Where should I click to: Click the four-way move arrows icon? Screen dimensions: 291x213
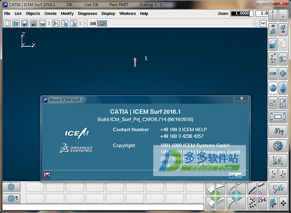click(x=283, y=203)
